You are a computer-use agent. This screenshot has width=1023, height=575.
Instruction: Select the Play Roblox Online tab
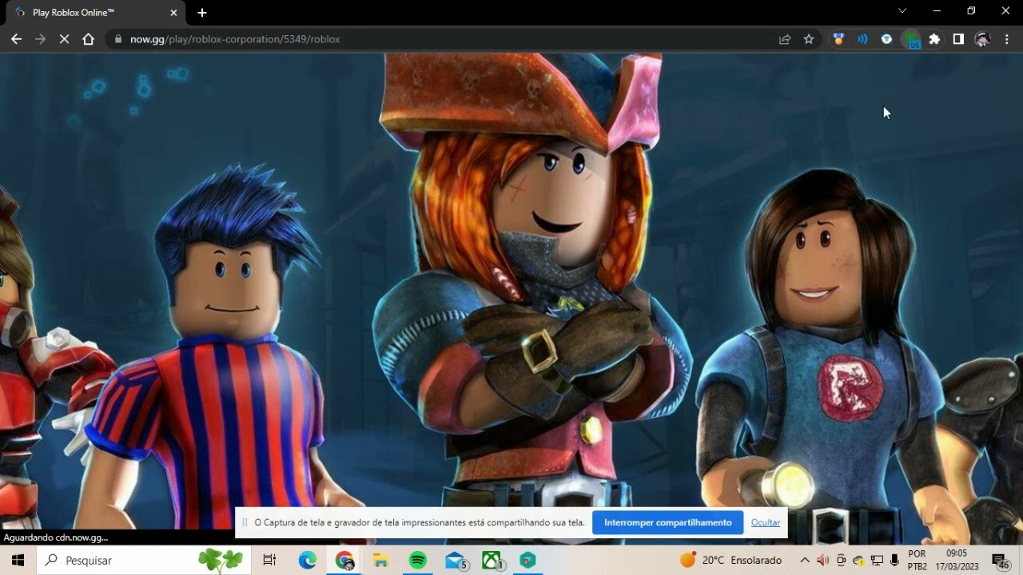[94, 13]
